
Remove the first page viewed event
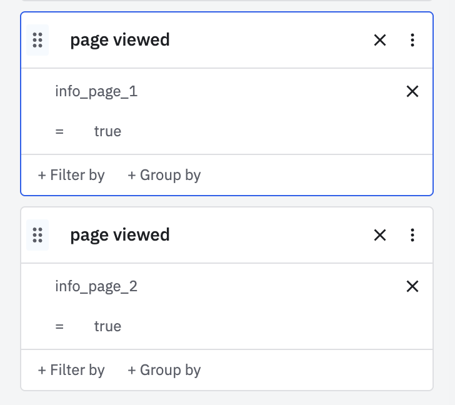point(380,40)
